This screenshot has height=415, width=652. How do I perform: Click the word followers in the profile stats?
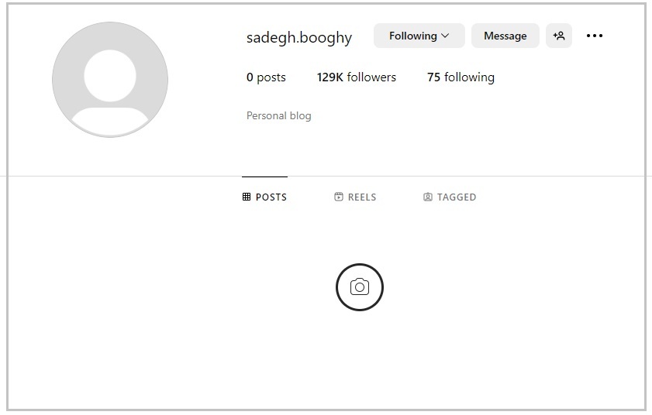[x=371, y=77]
